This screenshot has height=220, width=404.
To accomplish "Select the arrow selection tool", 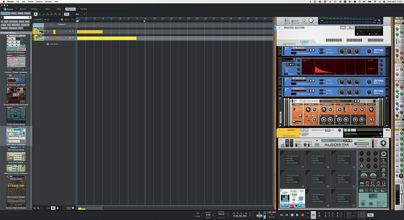I will pos(36,14).
